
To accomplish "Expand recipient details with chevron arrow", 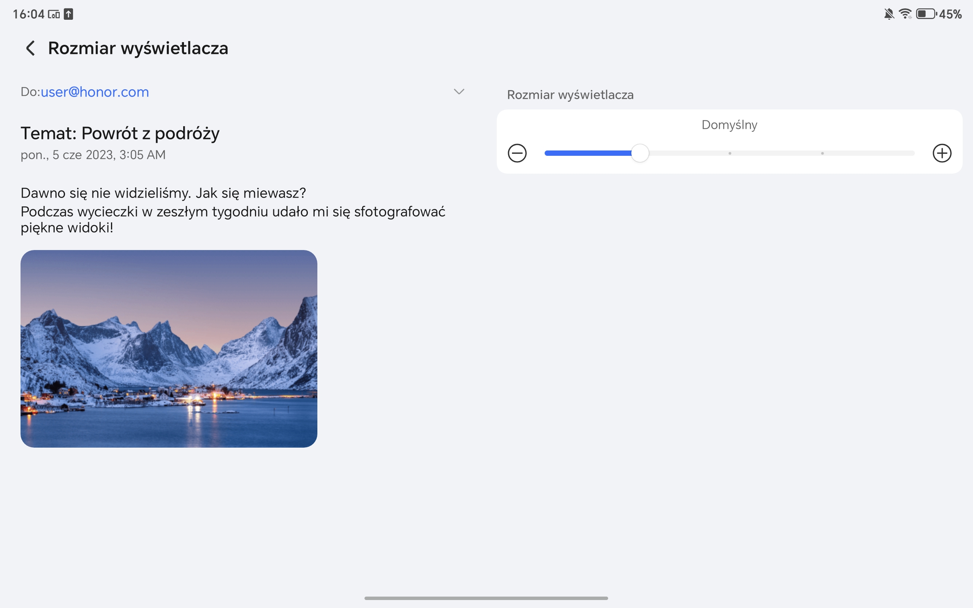I will pyautogui.click(x=459, y=92).
